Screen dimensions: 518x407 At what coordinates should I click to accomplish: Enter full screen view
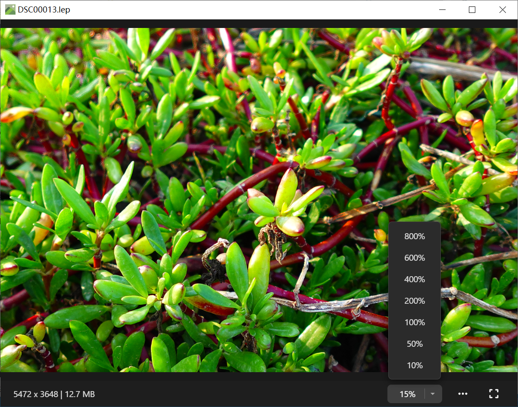click(494, 394)
